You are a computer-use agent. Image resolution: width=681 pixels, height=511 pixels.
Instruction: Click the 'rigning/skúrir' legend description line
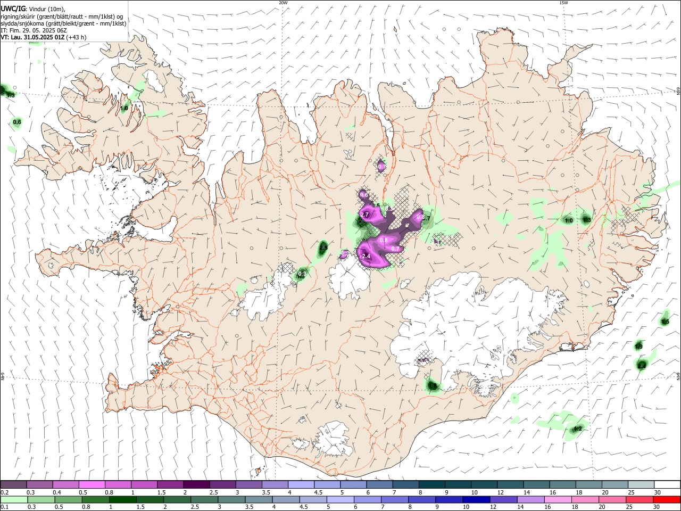click(62, 17)
